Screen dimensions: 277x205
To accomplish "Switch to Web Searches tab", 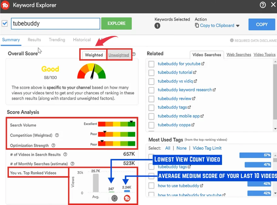I will point(239,55).
